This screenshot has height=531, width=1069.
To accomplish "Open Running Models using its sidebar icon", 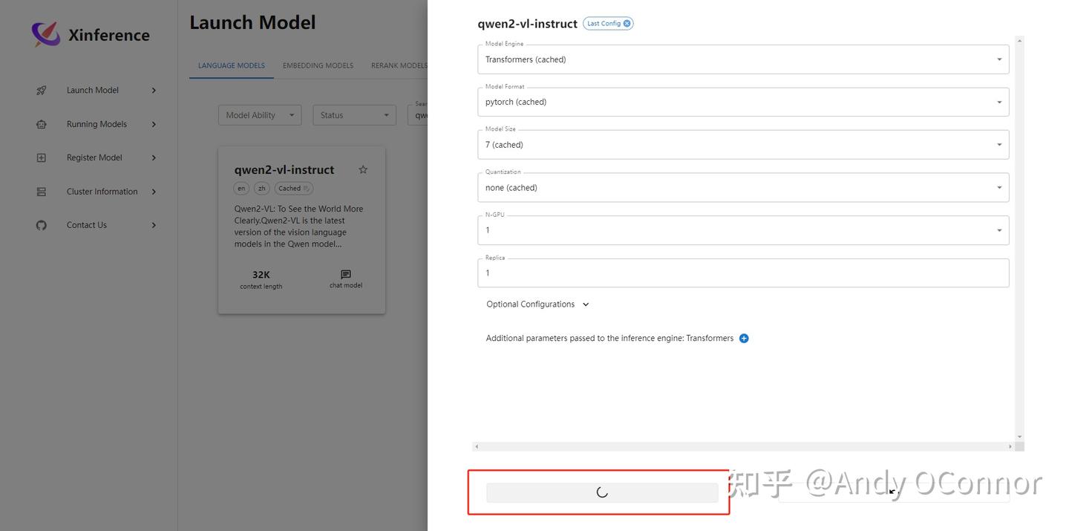I will 42,123.
